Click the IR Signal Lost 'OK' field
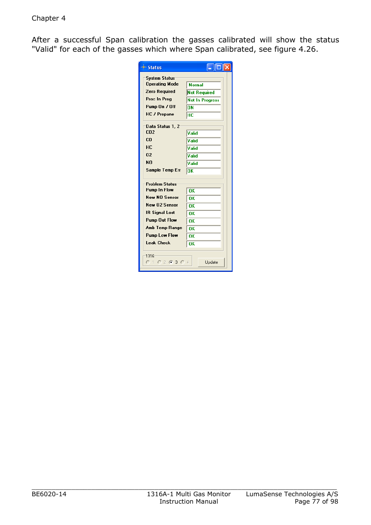The width and height of the screenshot is (371, 525). (204, 213)
